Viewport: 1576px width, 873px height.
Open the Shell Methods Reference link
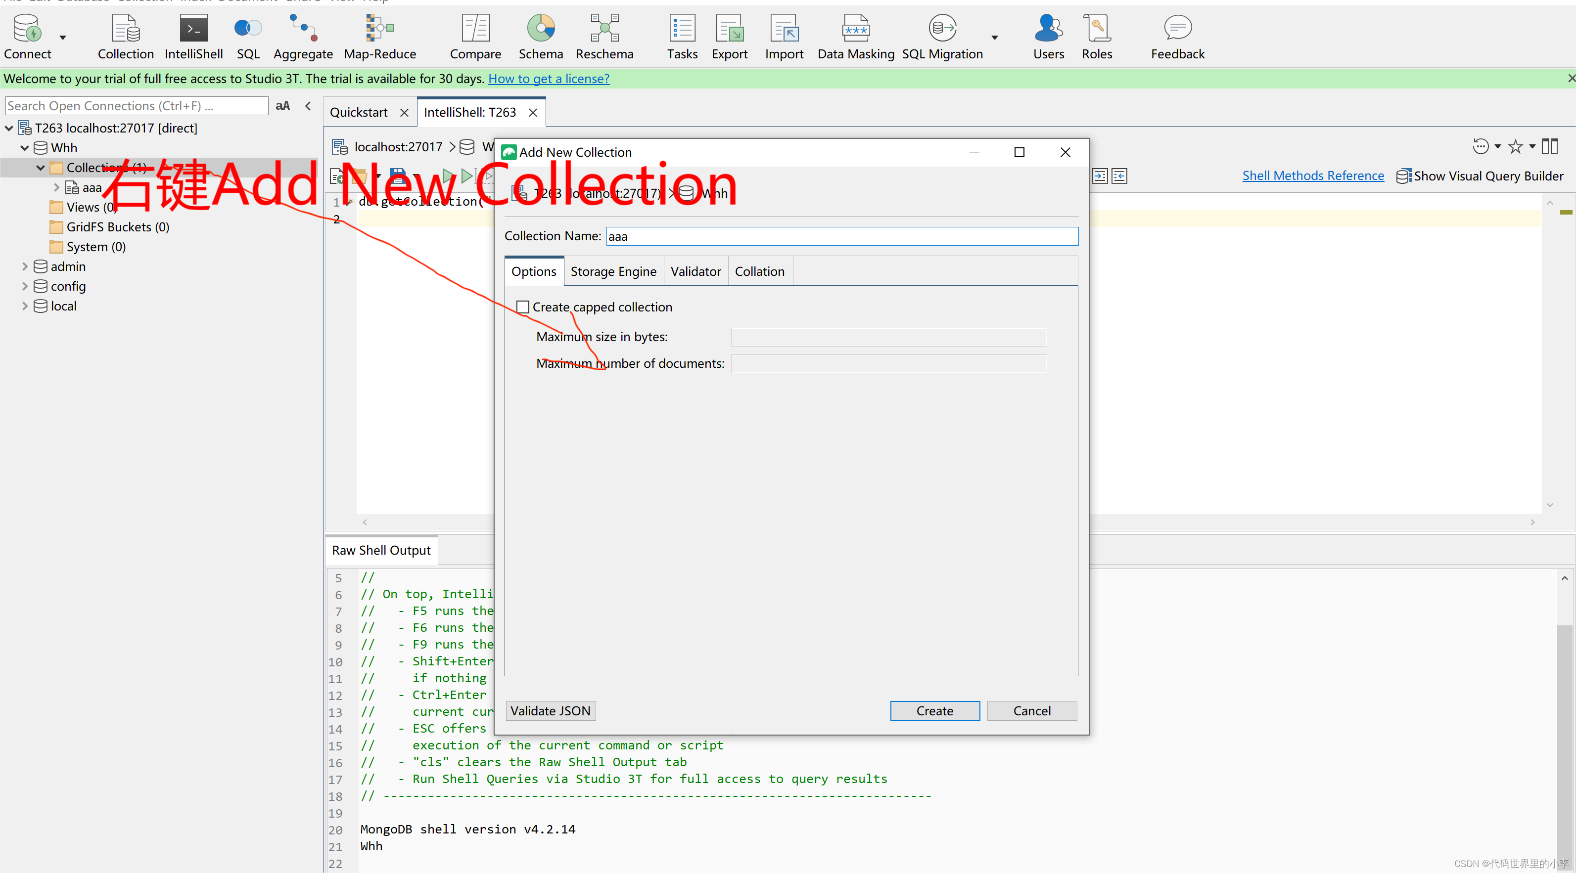(1312, 176)
